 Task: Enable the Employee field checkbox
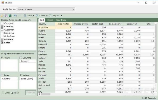click(2, 33)
